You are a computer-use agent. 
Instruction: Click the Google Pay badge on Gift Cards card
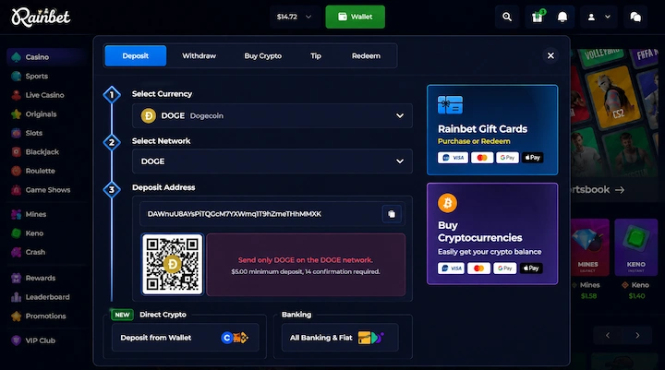(x=507, y=158)
